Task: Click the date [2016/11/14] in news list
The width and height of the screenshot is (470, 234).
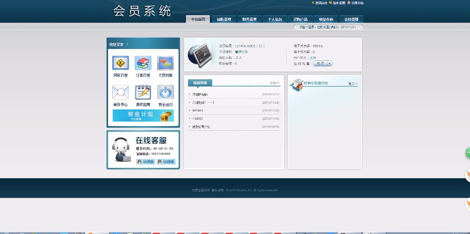Action: 271,118
